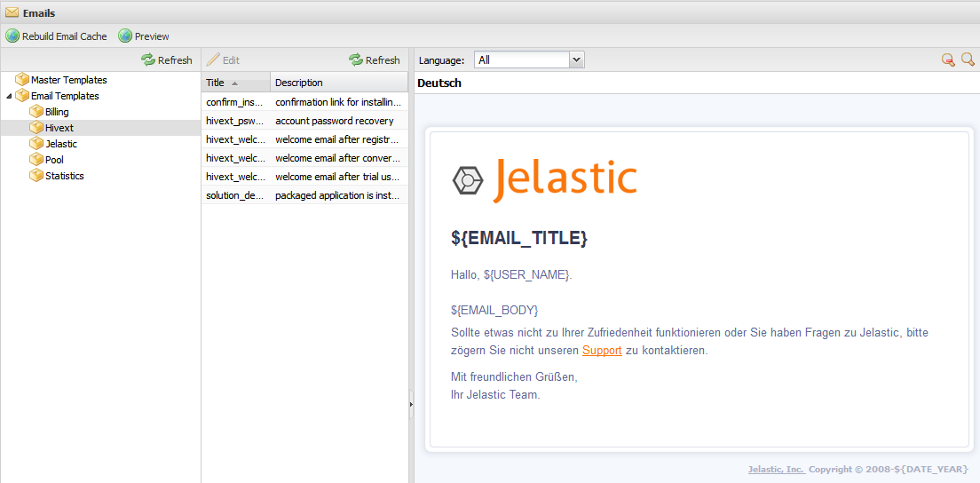Click the Email Templates package icon
This screenshot has width=980, height=483.
[22, 96]
